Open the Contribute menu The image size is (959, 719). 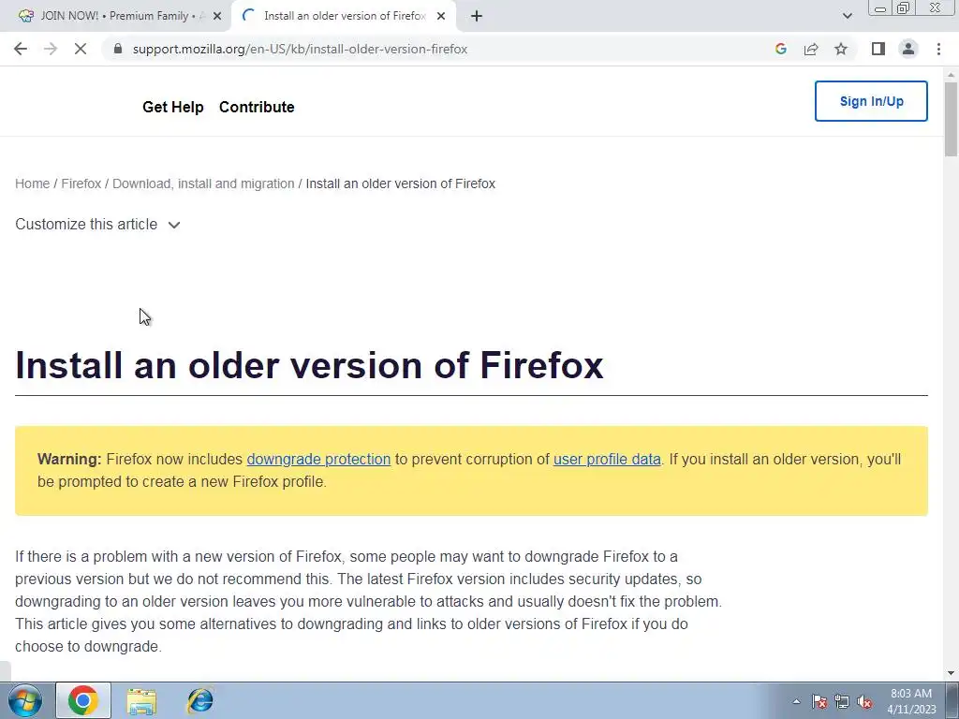257,107
